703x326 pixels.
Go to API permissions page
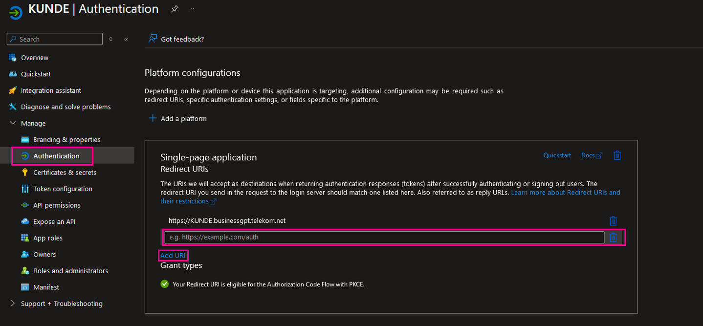57,205
